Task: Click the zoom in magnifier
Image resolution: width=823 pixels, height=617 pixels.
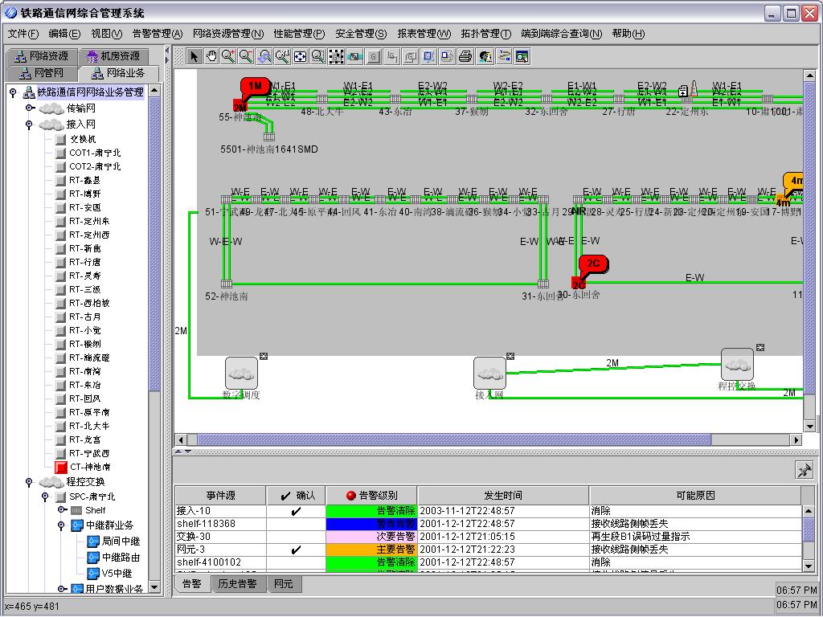Action: (x=229, y=56)
